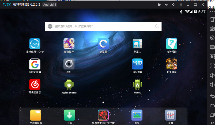Open recent apps from the sidebar
Image resolution: width=215 pixels, height=125 pixels.
(x=212, y=115)
